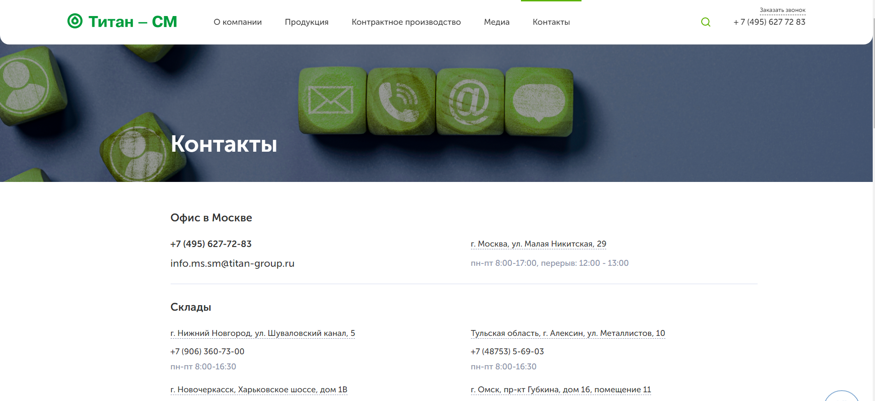Viewport: 875px width, 401px height.
Task: Open the Продукция menu item
Action: tap(306, 22)
